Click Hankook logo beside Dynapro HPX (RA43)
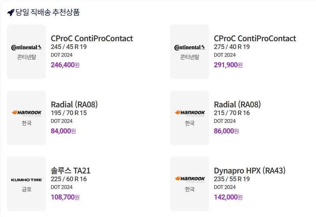 (x=190, y=179)
